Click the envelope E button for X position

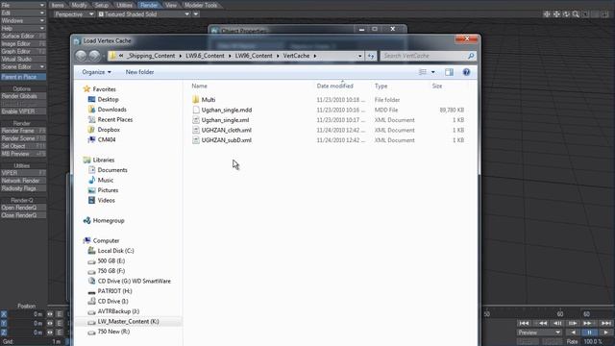coord(60,314)
